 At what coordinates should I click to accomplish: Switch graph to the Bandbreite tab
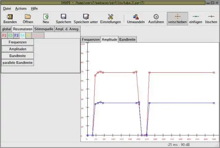coord(128,40)
